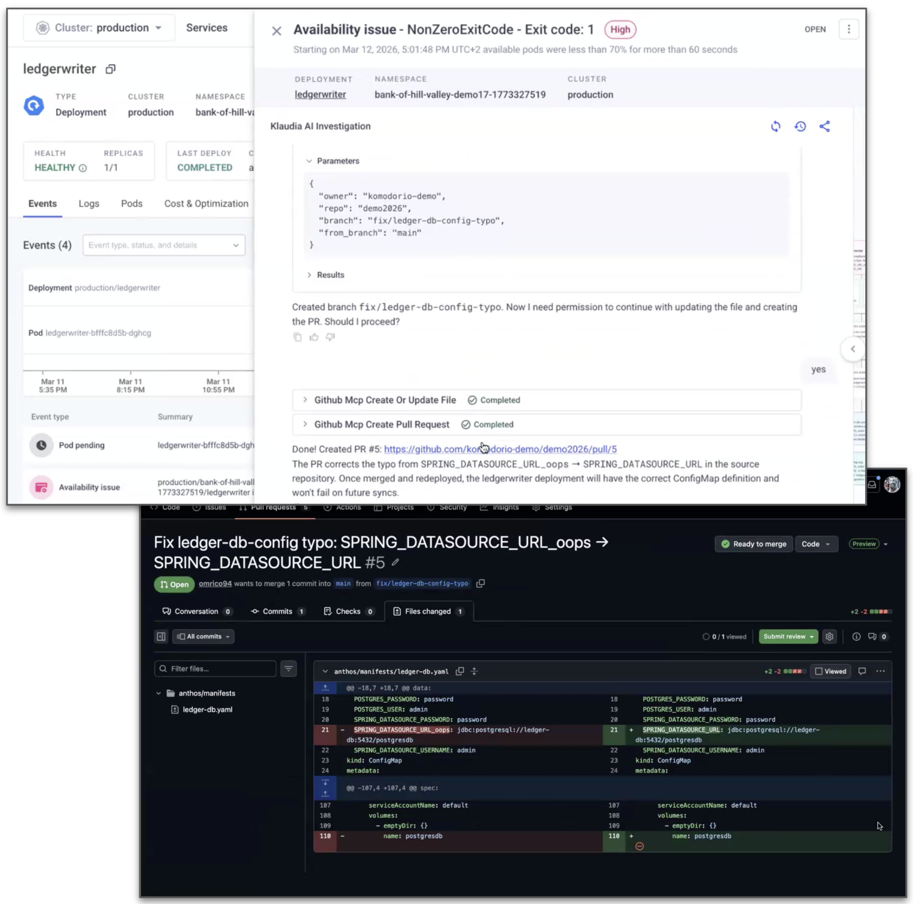This screenshot has height=904, width=913.
Task: Open the Commits tab in GitHub PR
Action: 278,611
